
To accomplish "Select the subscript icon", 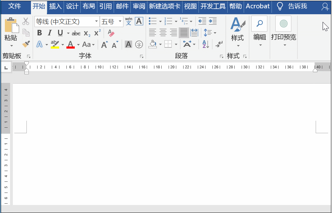I will (x=86, y=33).
